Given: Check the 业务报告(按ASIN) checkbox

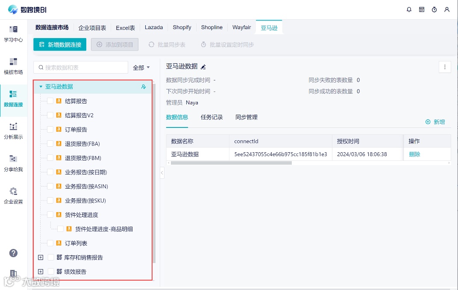Looking at the screenshot, I should click(50, 186).
